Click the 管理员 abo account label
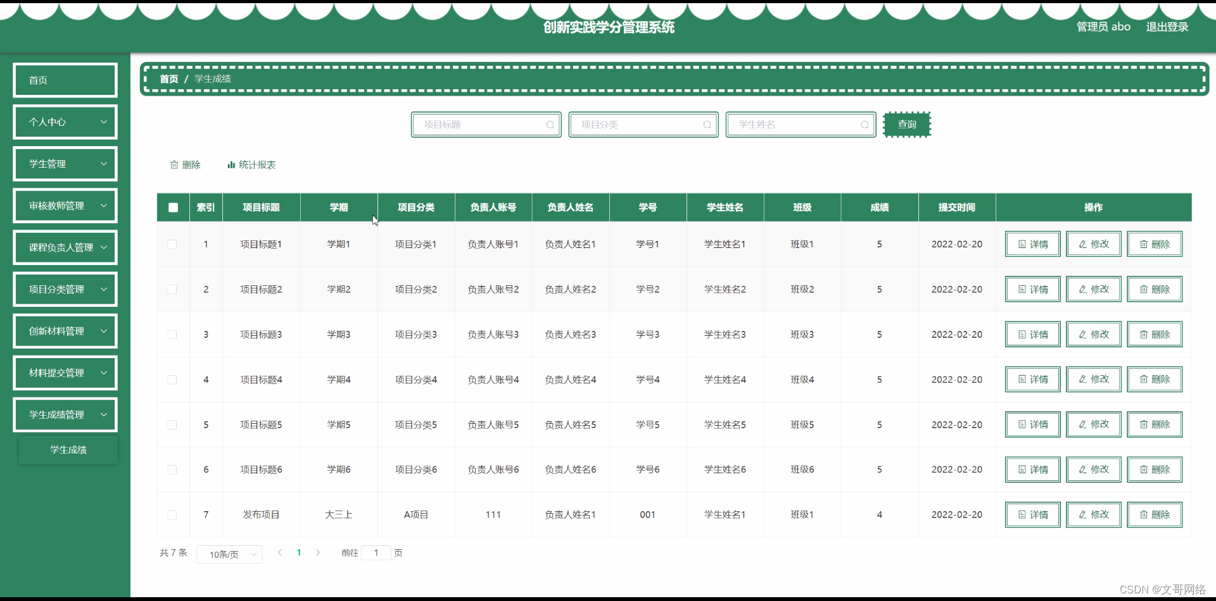This screenshot has height=601, width=1216. [x=1103, y=27]
